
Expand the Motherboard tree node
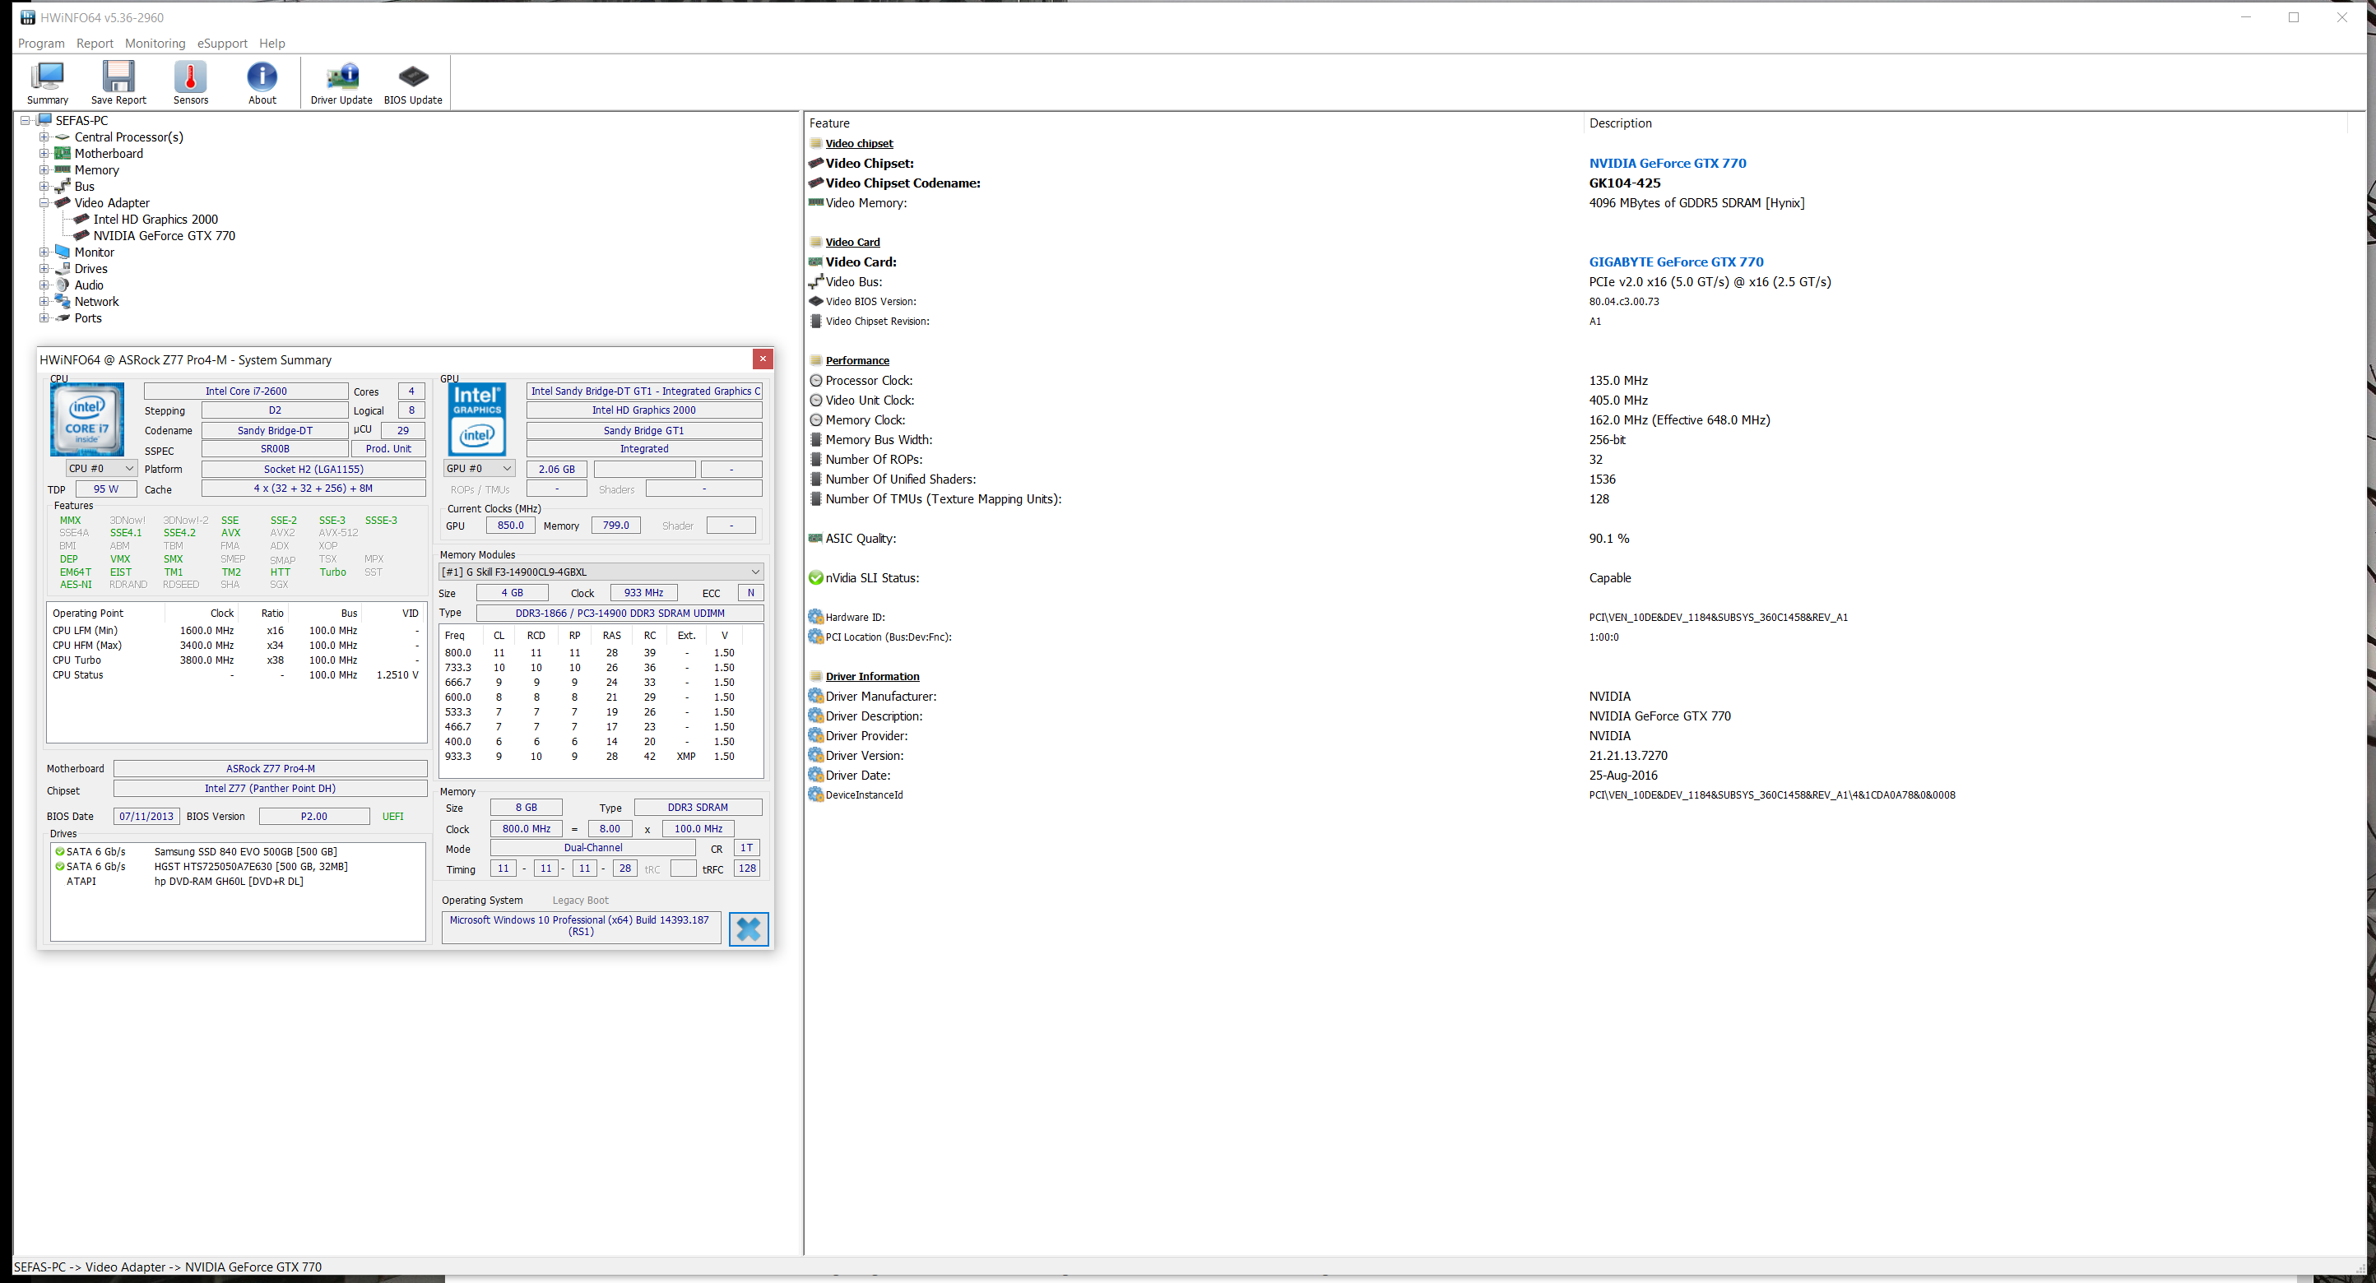tap(44, 154)
